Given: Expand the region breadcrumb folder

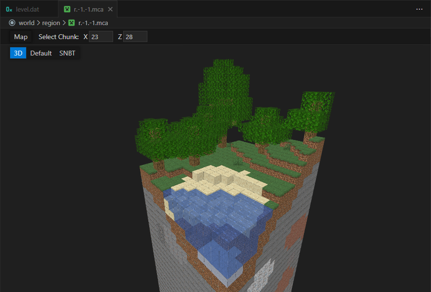Looking at the screenshot, I should point(51,23).
